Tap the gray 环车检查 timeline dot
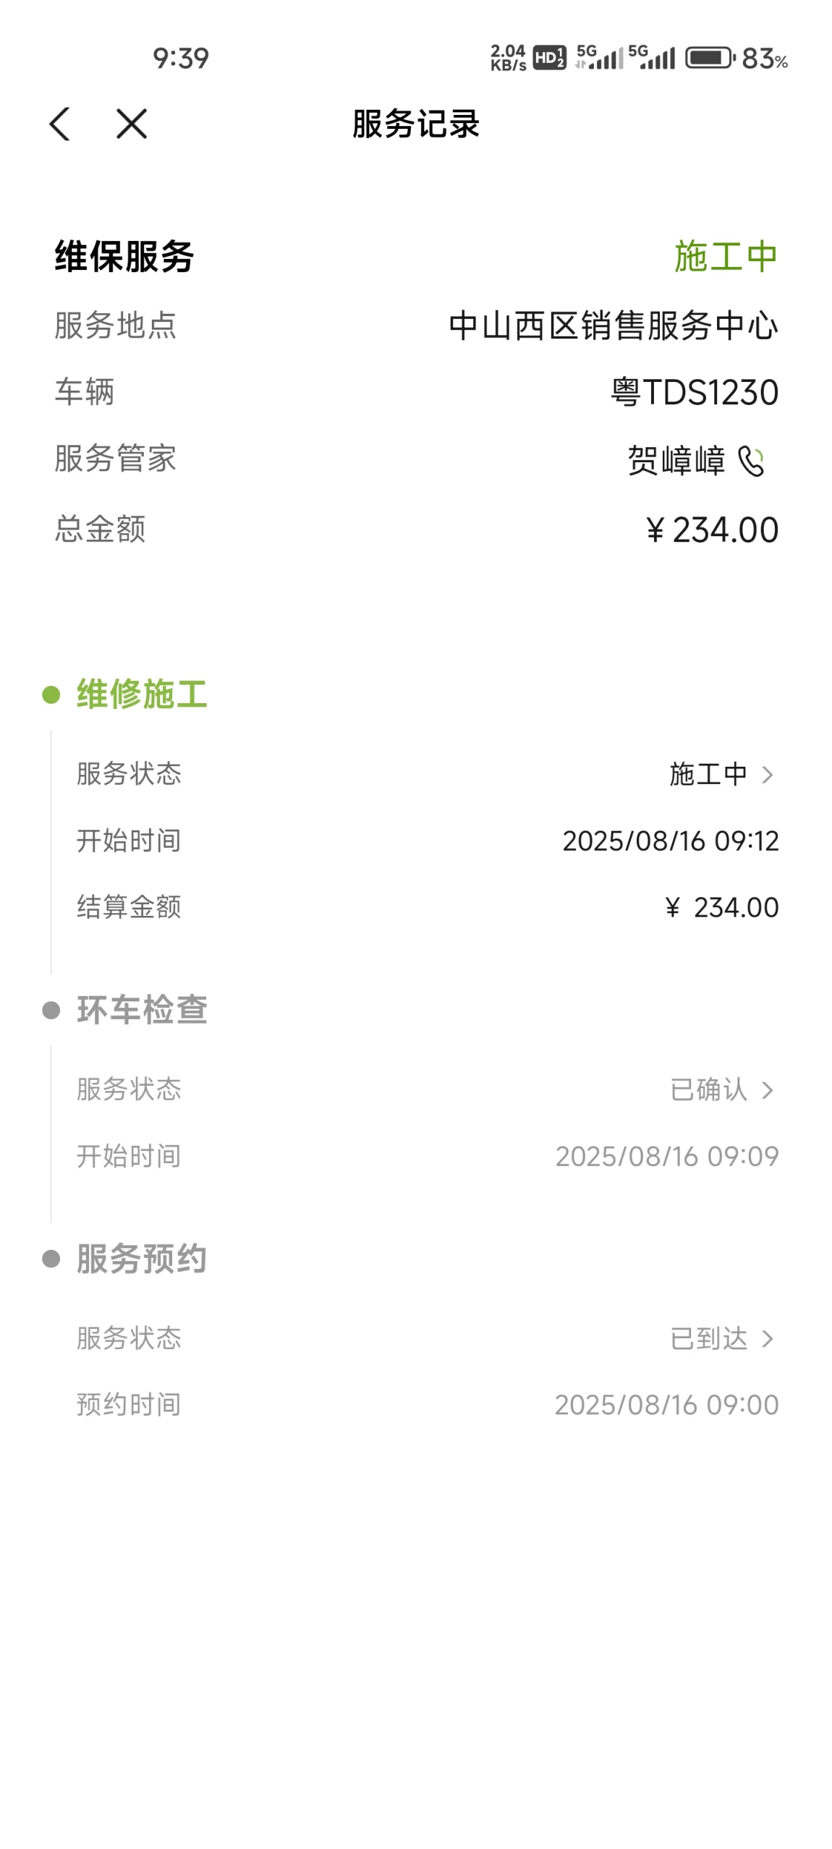832x1849 pixels. (51, 1010)
